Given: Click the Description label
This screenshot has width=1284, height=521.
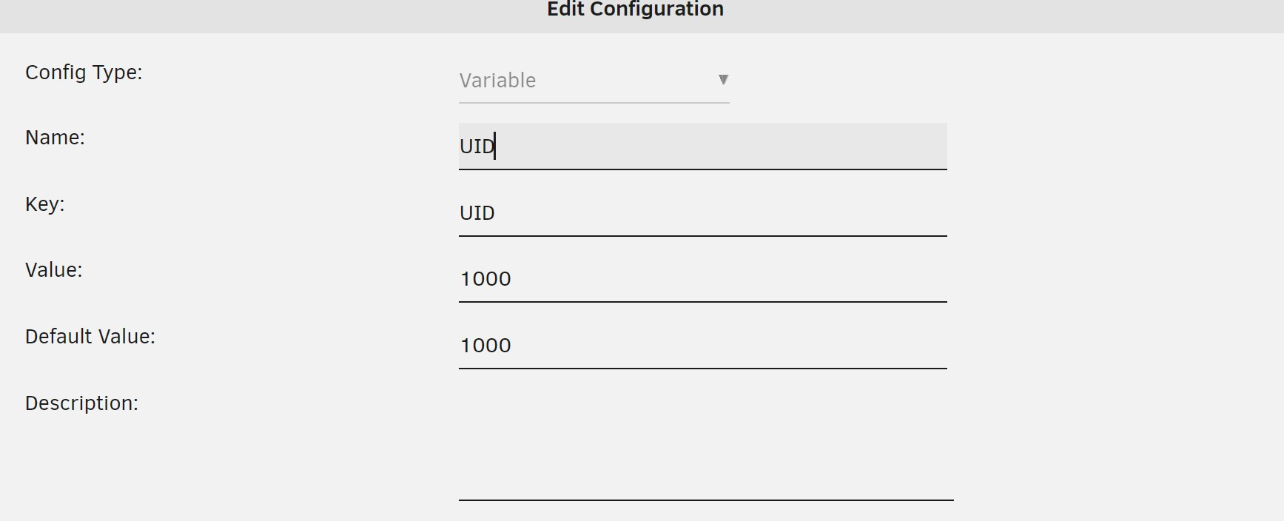Looking at the screenshot, I should click(x=81, y=403).
